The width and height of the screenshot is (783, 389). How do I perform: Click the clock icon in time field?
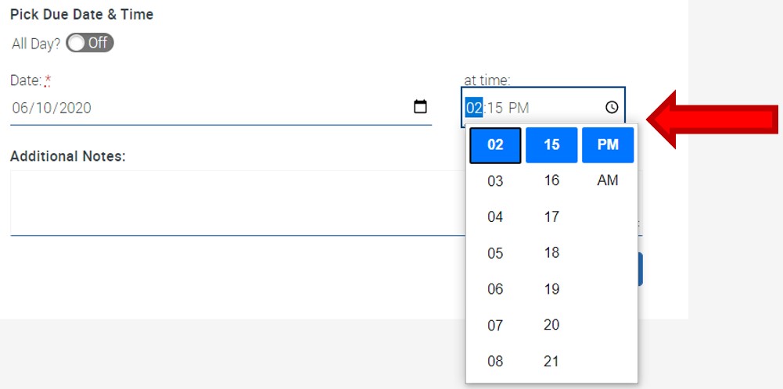tap(612, 107)
